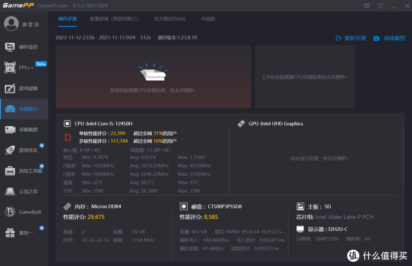Click the Micron DDR4 memory name
This screenshot has height=266, width=412.
pyautogui.click(x=106, y=207)
